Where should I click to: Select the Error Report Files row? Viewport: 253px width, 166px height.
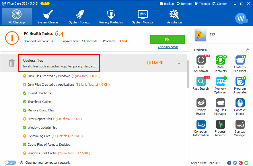[x=52, y=119]
